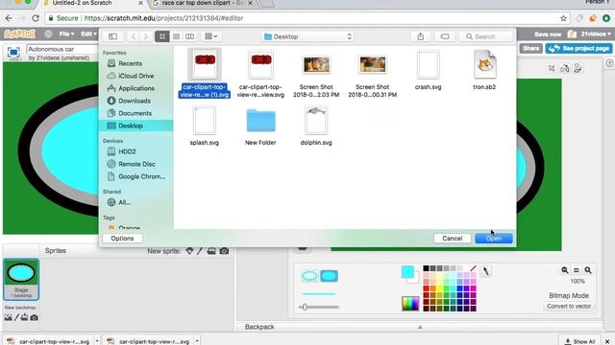Click the file dialog Search field
This screenshot has width=615, height=345.
click(485, 36)
